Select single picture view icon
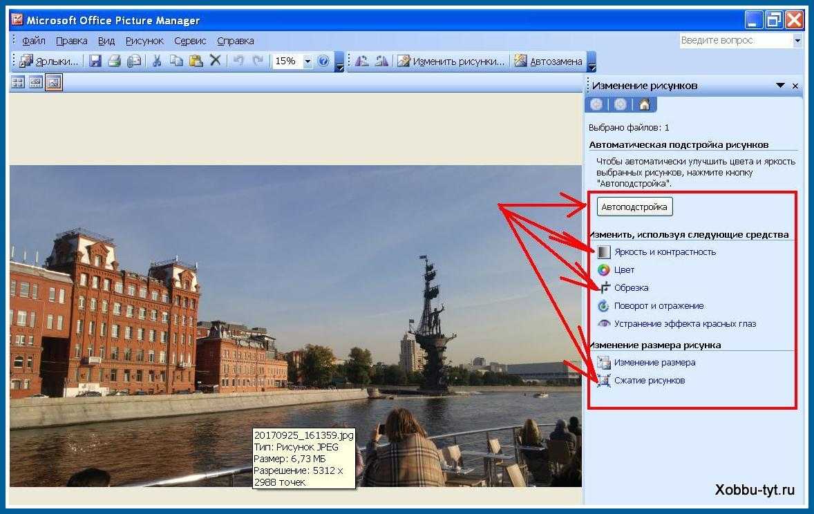Viewport: 814px width, 514px height. tap(53, 82)
